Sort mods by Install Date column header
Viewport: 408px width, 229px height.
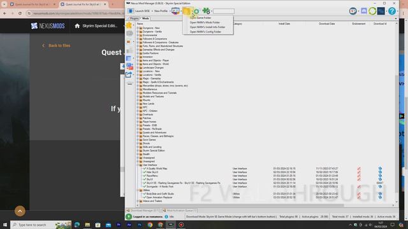(284, 24)
